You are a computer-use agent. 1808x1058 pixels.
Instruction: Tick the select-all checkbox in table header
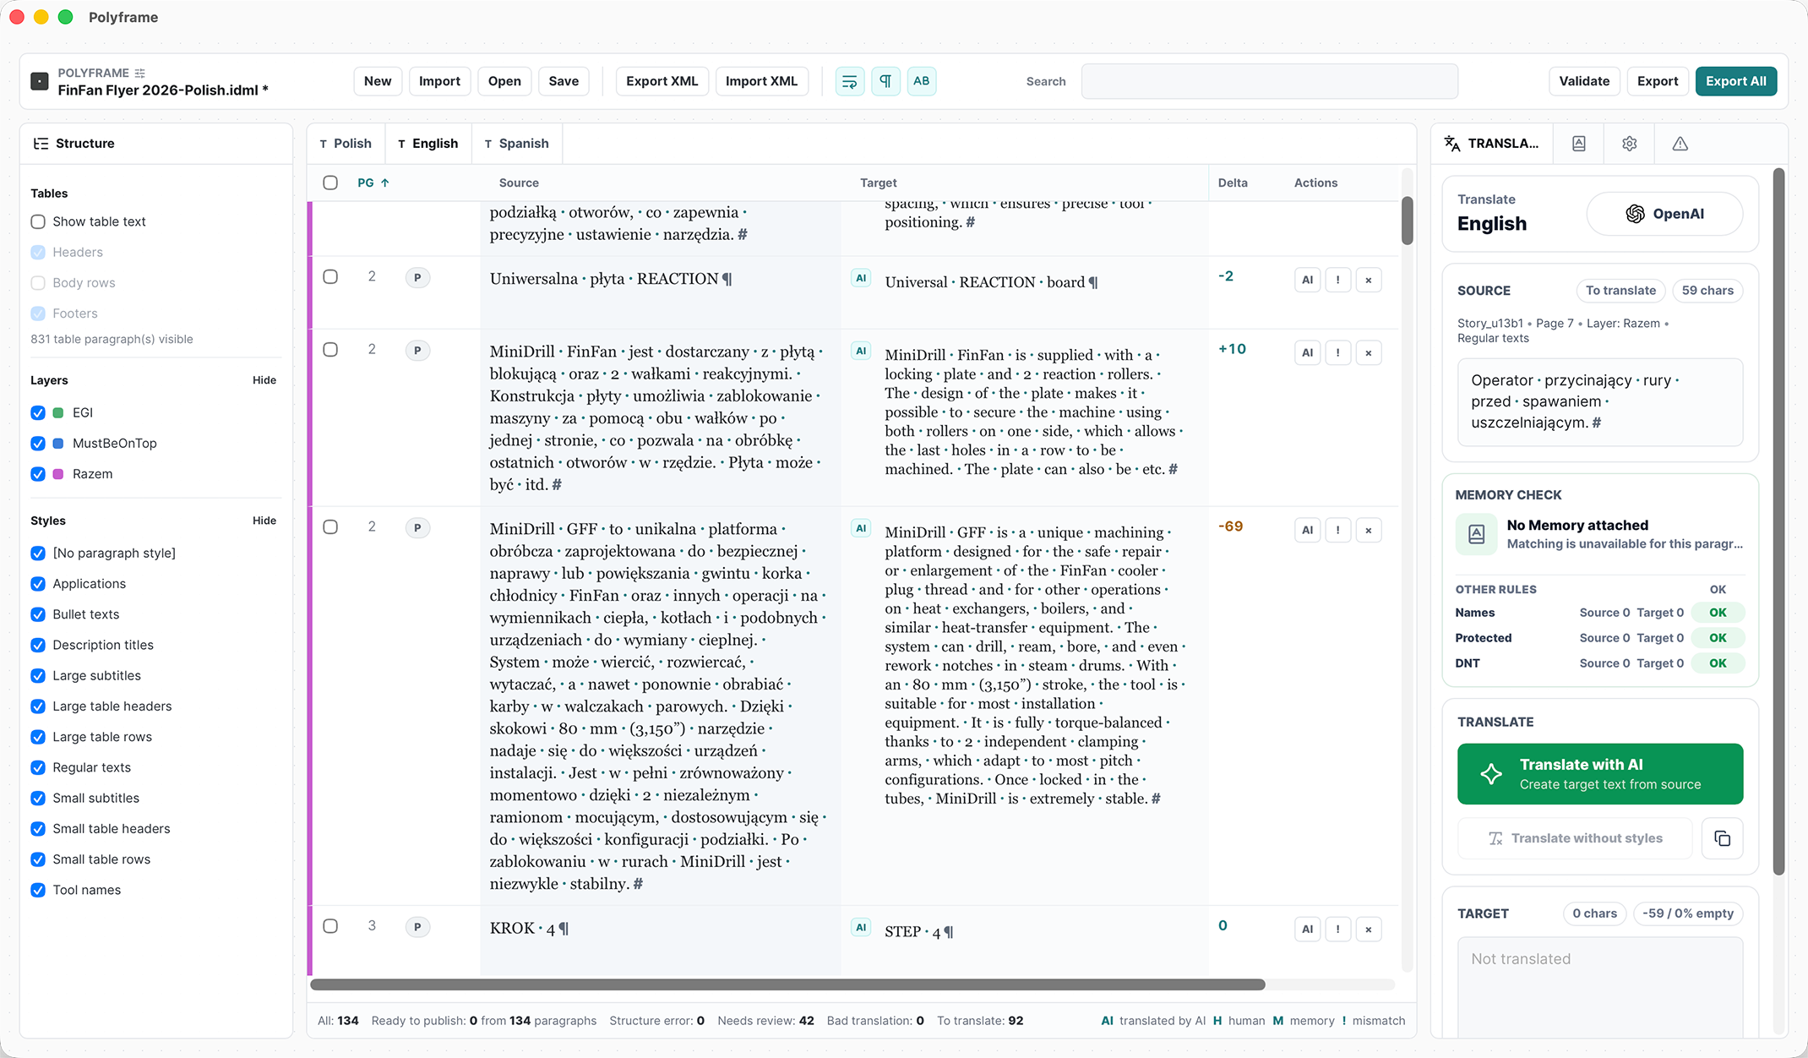(330, 183)
